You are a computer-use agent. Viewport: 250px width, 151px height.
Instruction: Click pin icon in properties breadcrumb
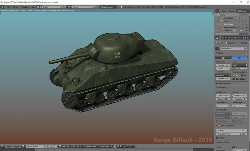(217, 43)
